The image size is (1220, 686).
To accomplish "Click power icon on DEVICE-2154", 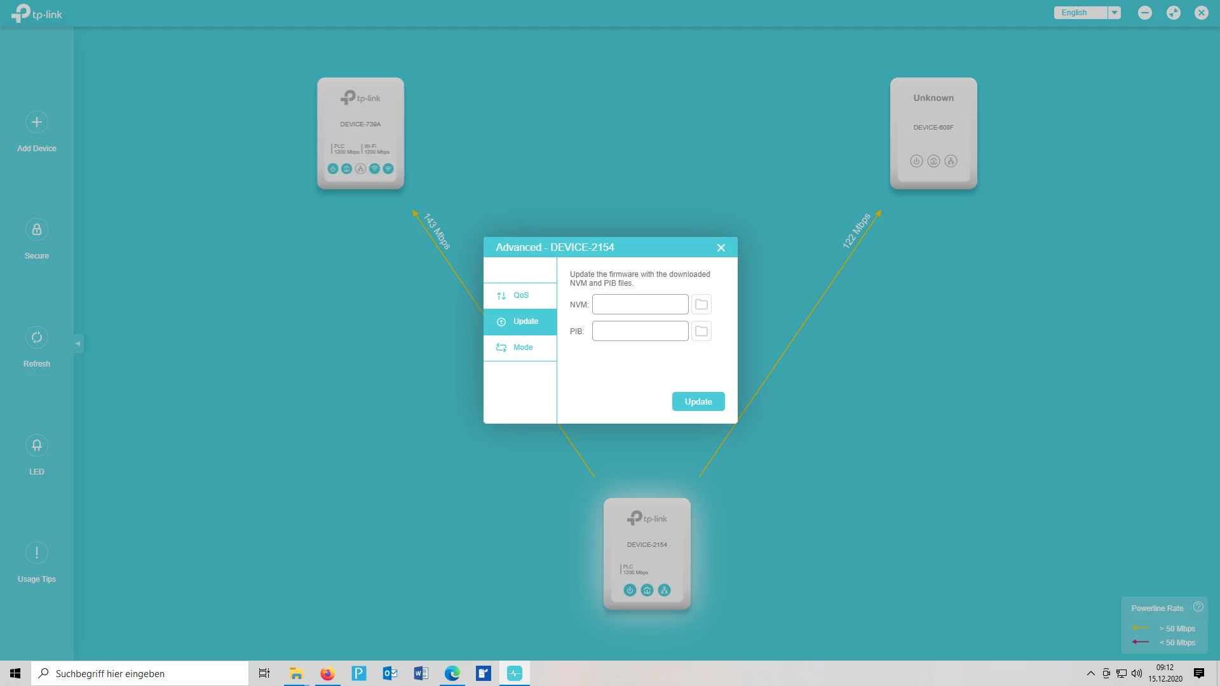I will [630, 590].
